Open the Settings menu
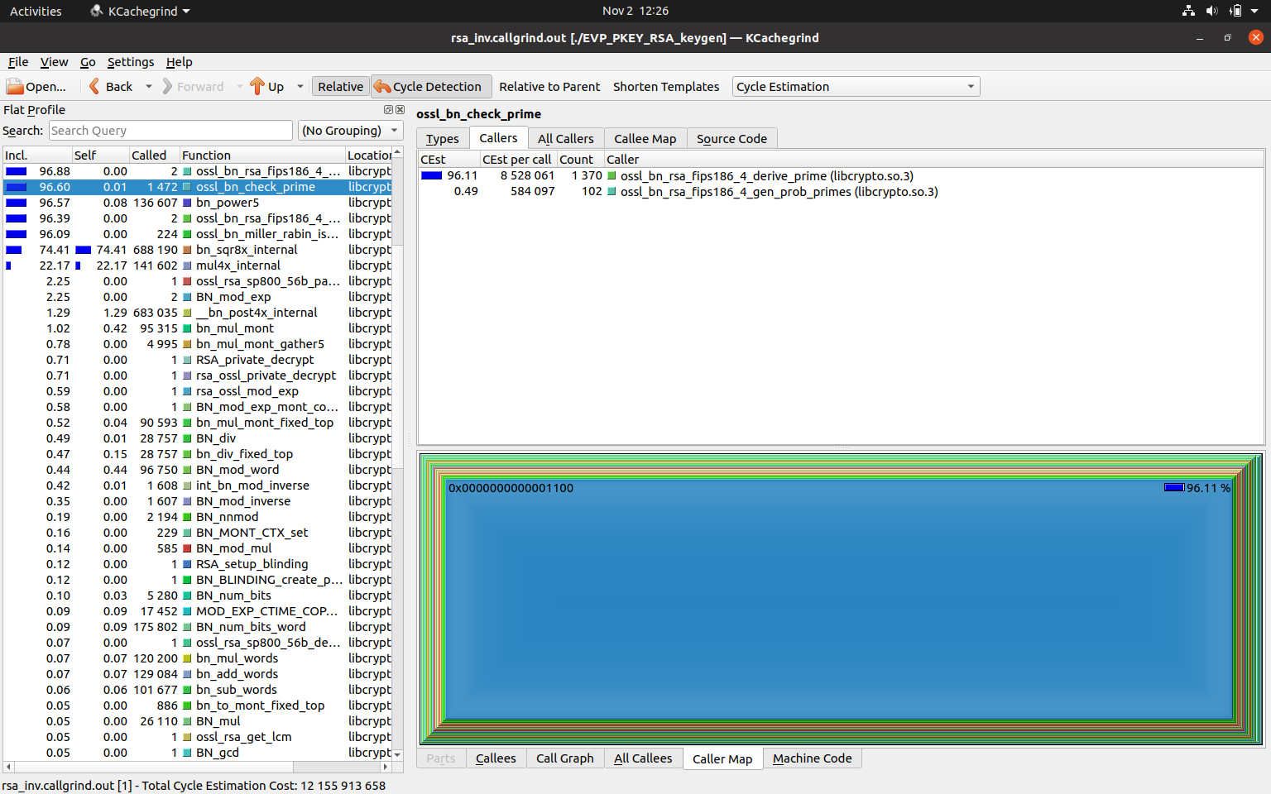1271x794 pixels. pyautogui.click(x=131, y=62)
